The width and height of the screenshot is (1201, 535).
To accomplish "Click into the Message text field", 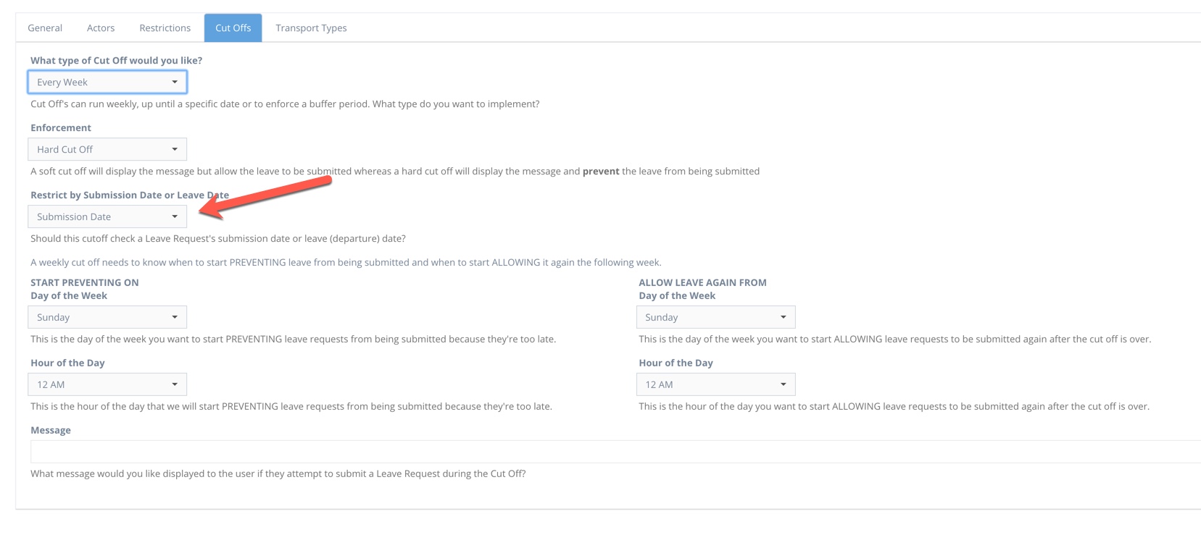I will [615, 452].
